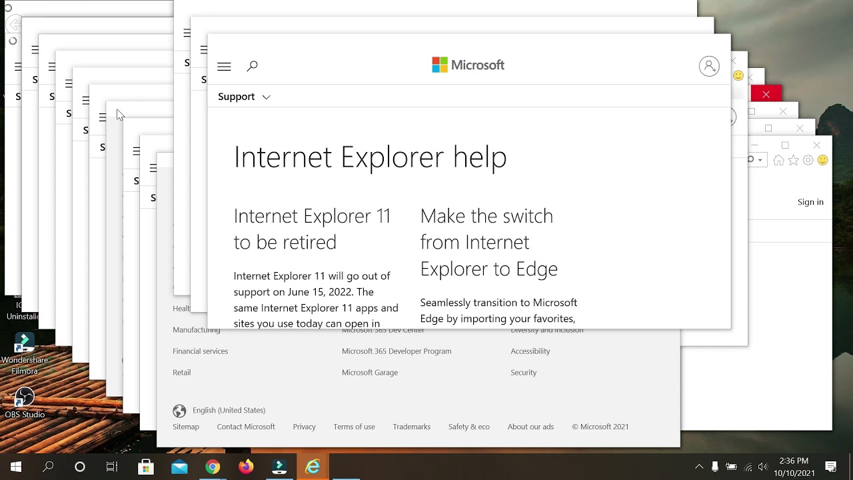
Task: Open the 'Internet Explorer 11 to be retired' heading
Action: (x=312, y=229)
